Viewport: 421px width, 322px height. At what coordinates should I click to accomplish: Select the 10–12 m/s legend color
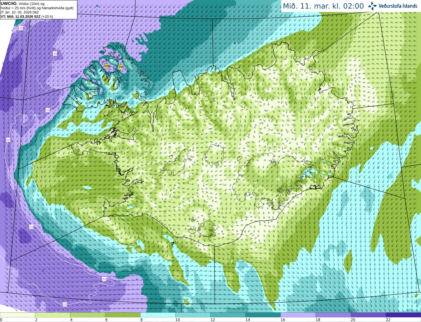tap(193, 315)
